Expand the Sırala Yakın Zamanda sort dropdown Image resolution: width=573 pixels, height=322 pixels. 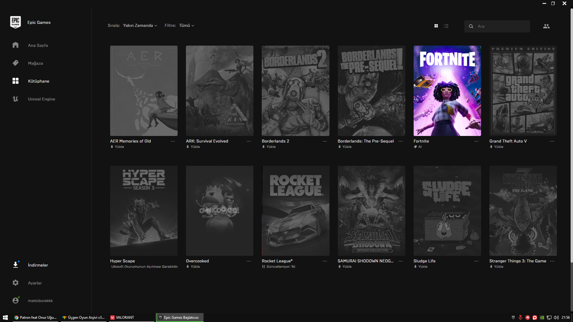[x=140, y=26]
